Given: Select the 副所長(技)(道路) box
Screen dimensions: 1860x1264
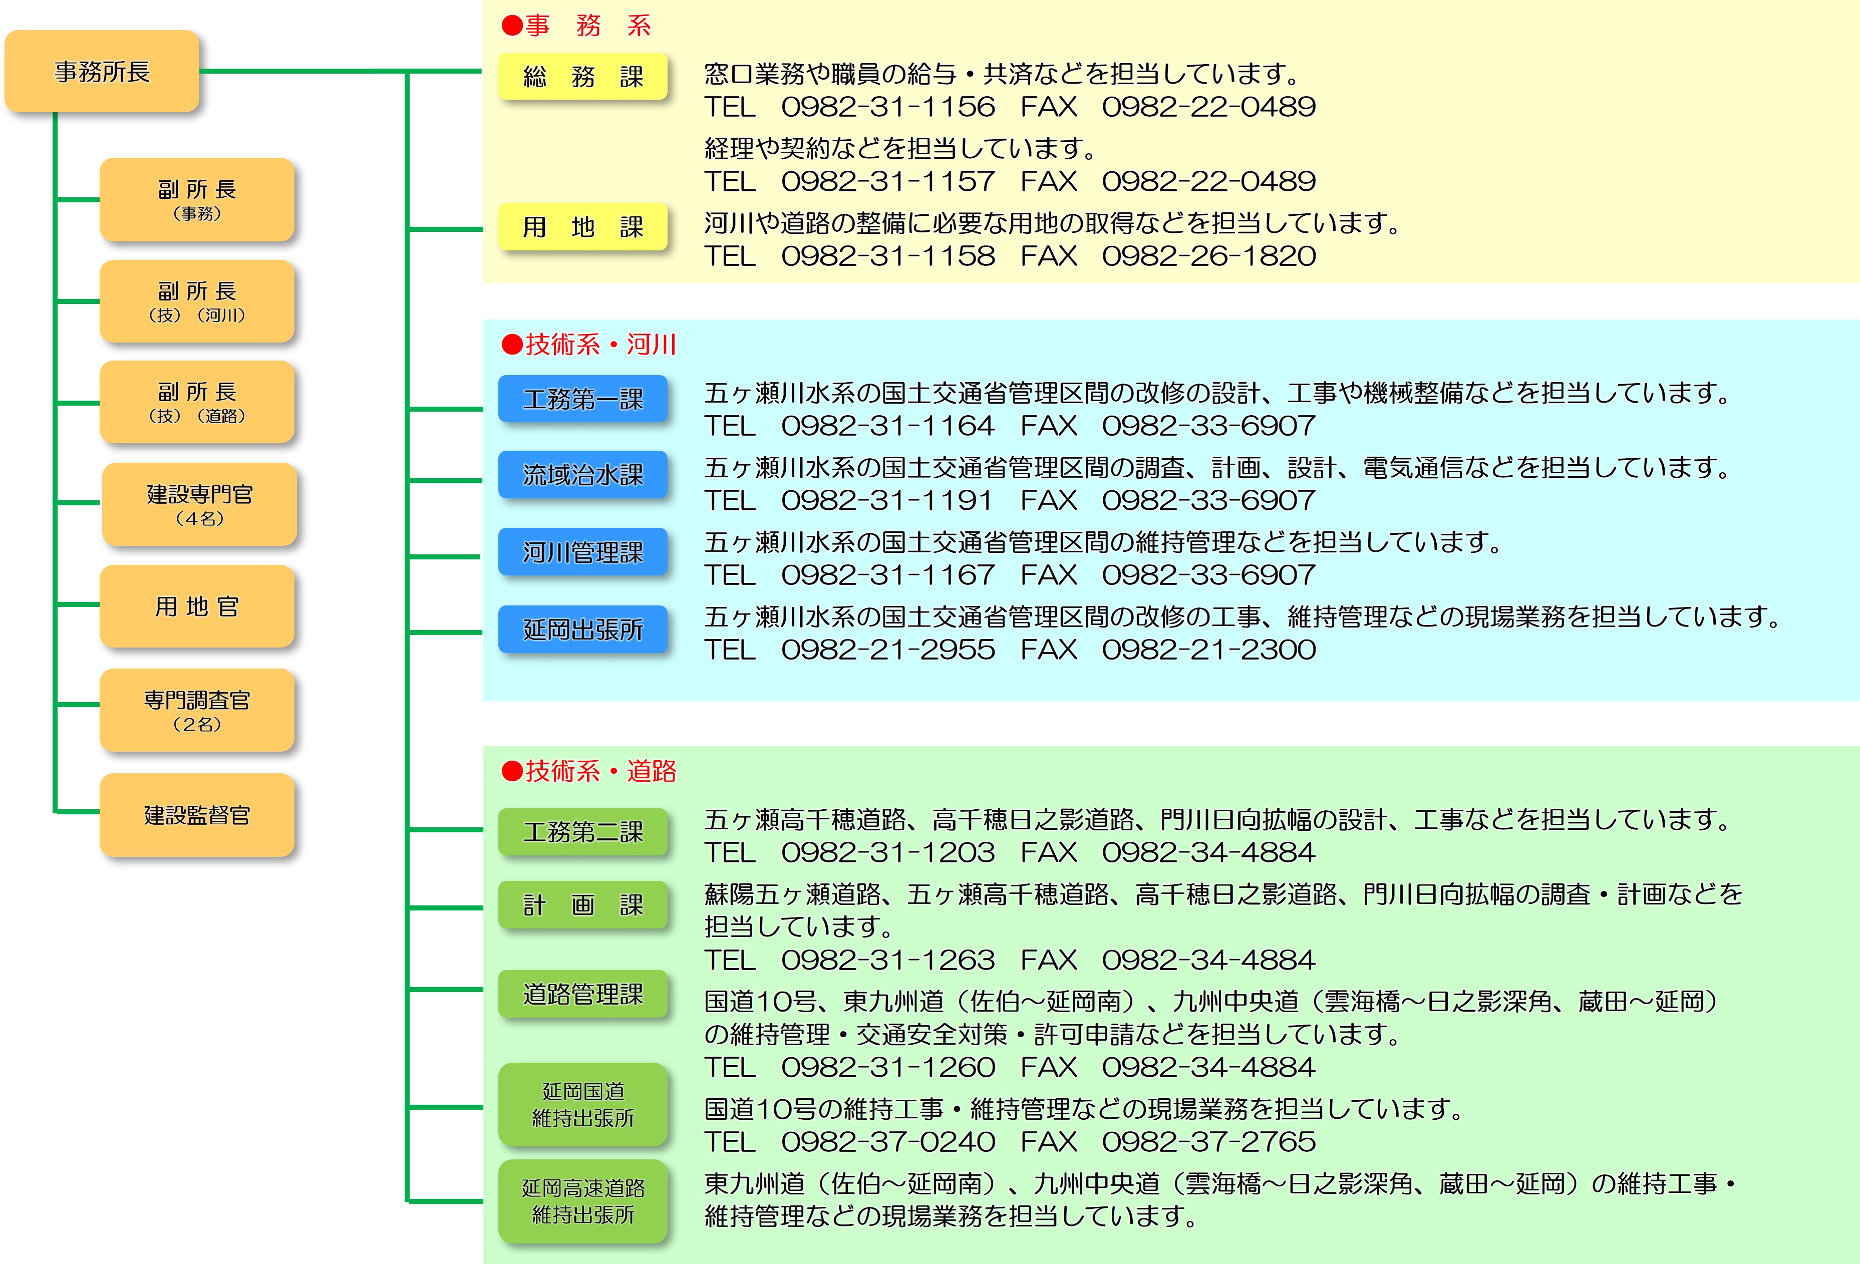Looking at the screenshot, I should point(197,402).
